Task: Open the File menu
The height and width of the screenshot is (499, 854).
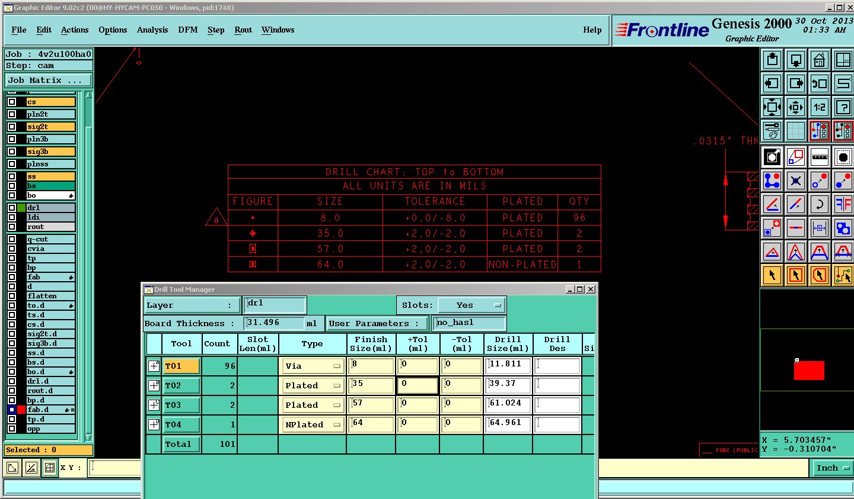Action: tap(19, 30)
